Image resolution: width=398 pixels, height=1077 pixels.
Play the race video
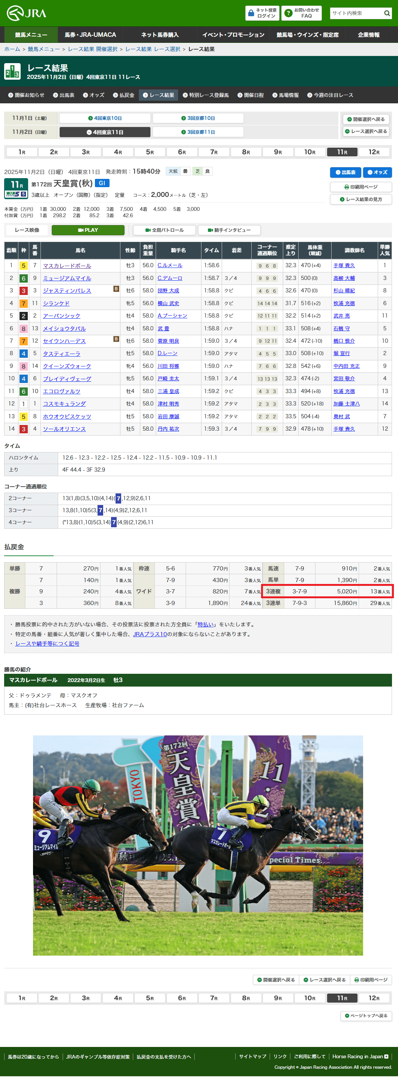pyautogui.click(x=88, y=230)
